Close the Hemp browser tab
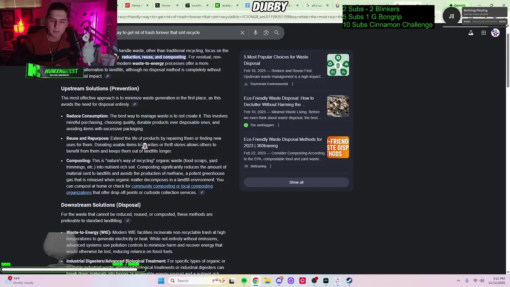The height and width of the screenshot is (287, 510). tap(147, 6)
